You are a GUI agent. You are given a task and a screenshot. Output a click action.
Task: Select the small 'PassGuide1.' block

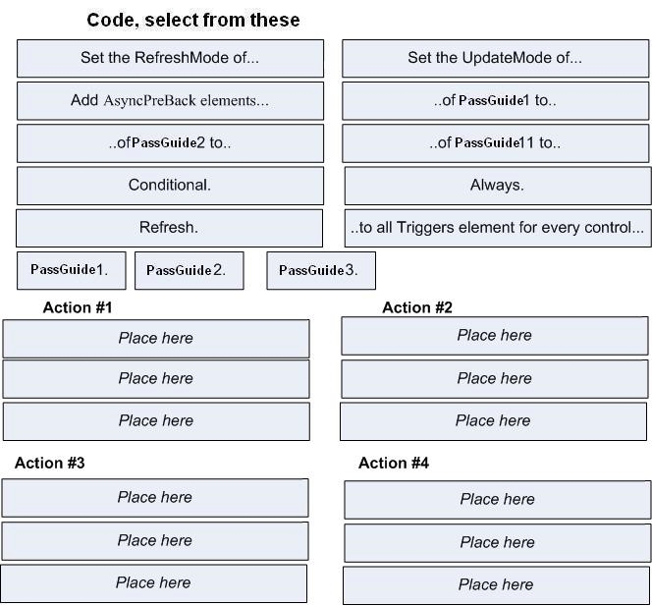coord(72,270)
